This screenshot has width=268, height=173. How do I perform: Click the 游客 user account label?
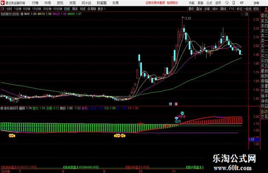point(256,3)
